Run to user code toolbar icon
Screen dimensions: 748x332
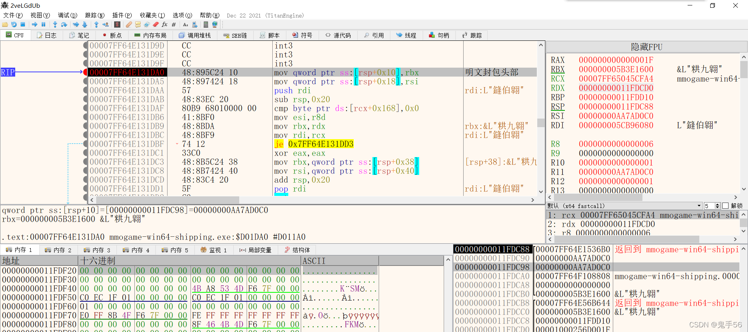(x=106, y=24)
